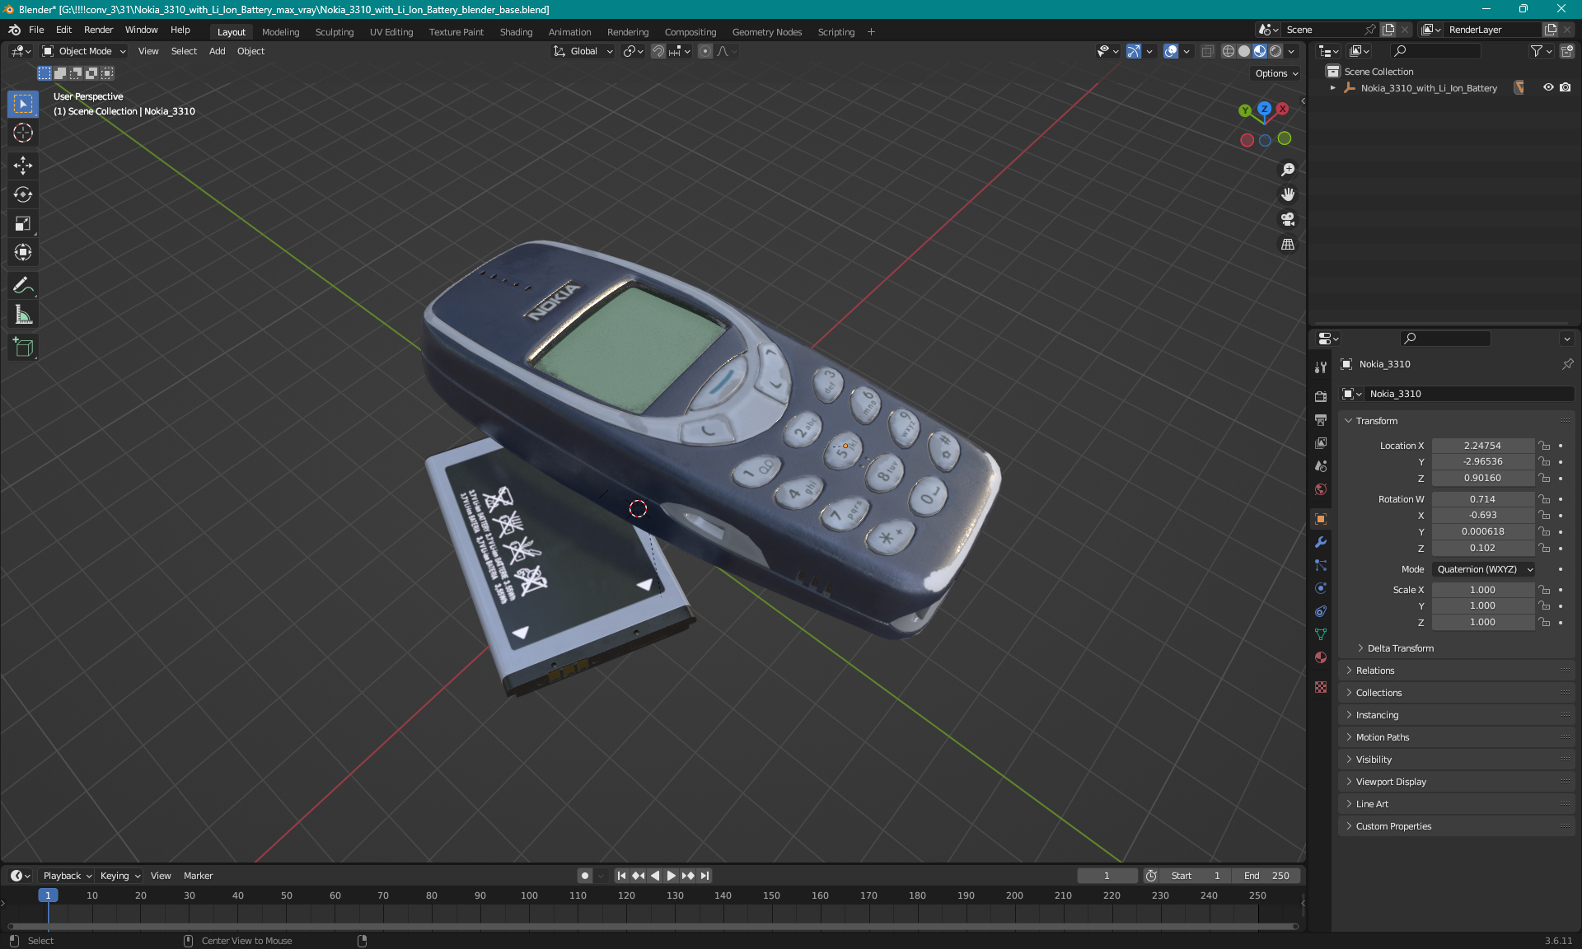Viewport: 1582px width, 949px height.
Task: Toggle lock on Scale Z
Action: click(x=1545, y=622)
